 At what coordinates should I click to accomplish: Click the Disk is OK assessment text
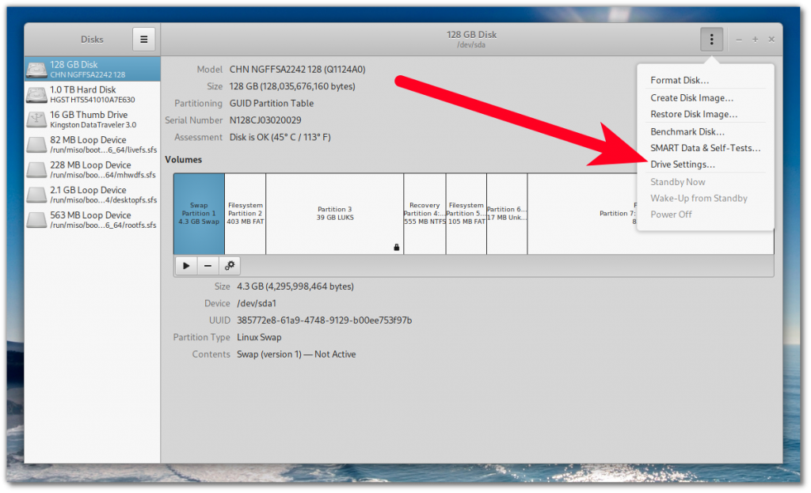point(280,138)
